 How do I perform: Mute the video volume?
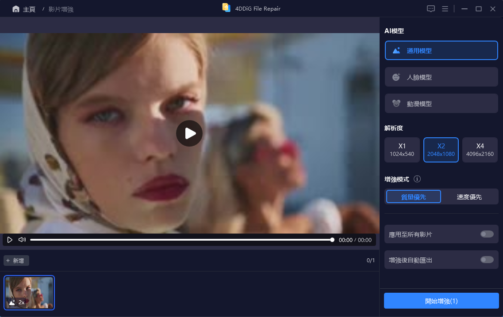pyautogui.click(x=21, y=239)
